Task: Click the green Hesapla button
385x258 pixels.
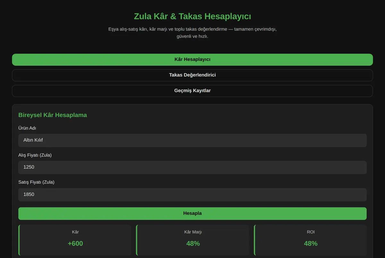Action: pos(193,214)
